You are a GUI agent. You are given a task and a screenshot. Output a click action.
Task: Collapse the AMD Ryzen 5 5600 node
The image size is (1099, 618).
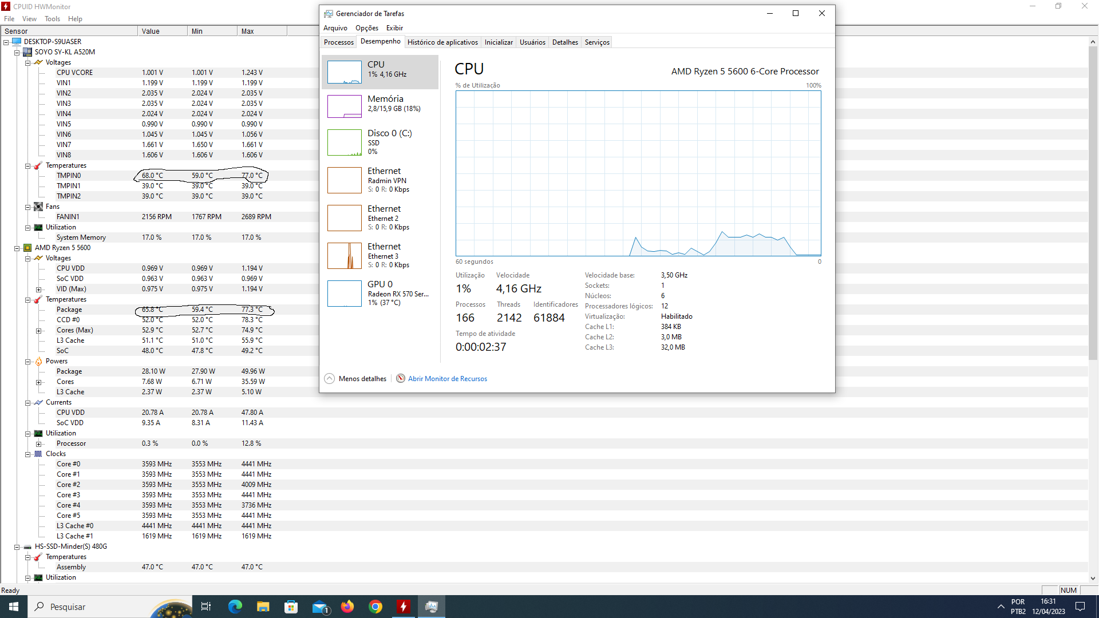tap(17, 248)
